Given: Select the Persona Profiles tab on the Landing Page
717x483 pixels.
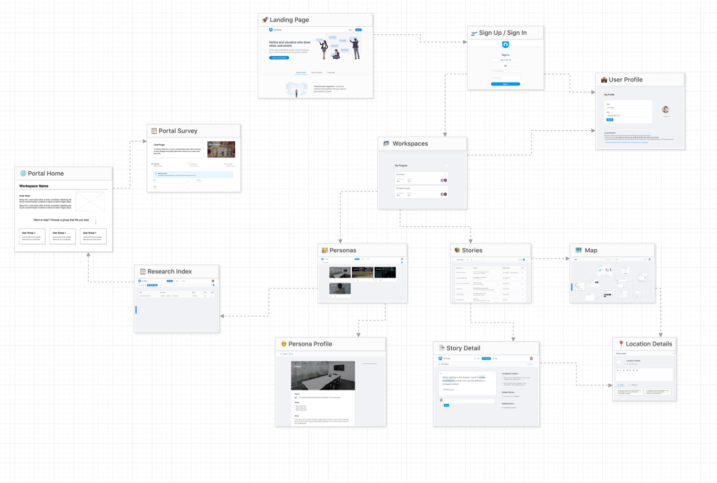Looking at the screenshot, I should click(301, 73).
